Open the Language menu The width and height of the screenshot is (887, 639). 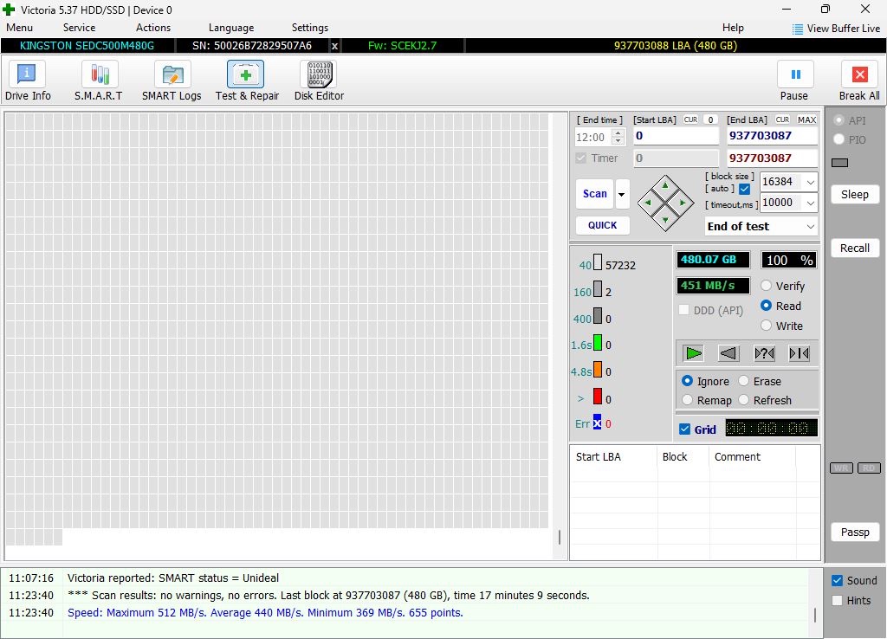click(230, 27)
